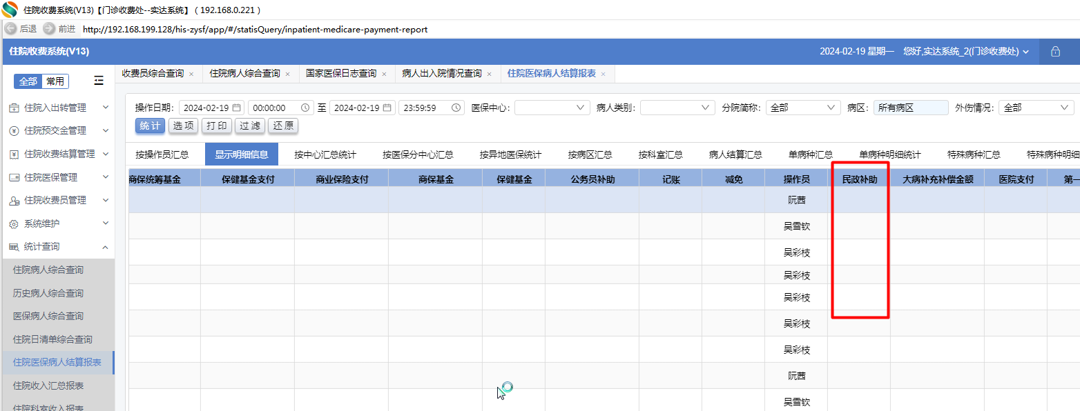Select 按医保分中心汇总 report tab
Viewport: 1080px width, 411px height.
point(418,154)
